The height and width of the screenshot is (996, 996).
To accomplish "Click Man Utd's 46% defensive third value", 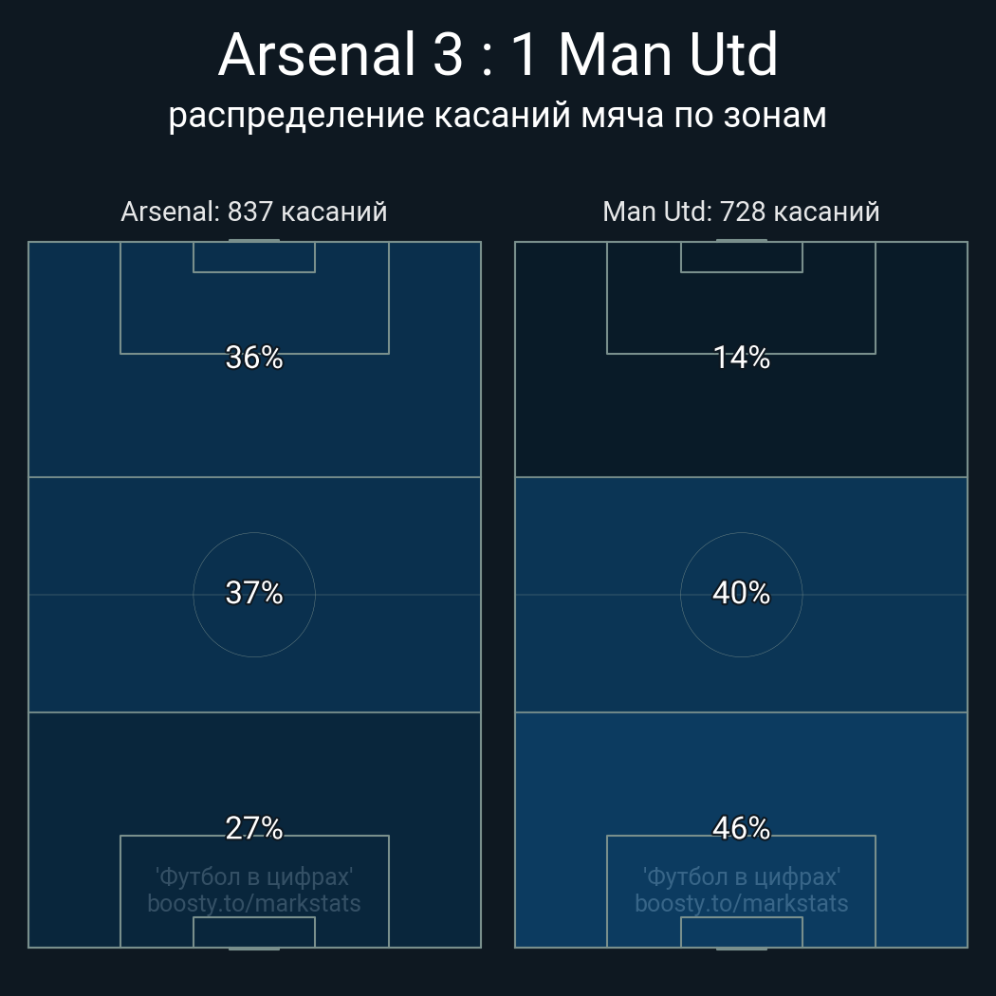I will click(x=741, y=828).
